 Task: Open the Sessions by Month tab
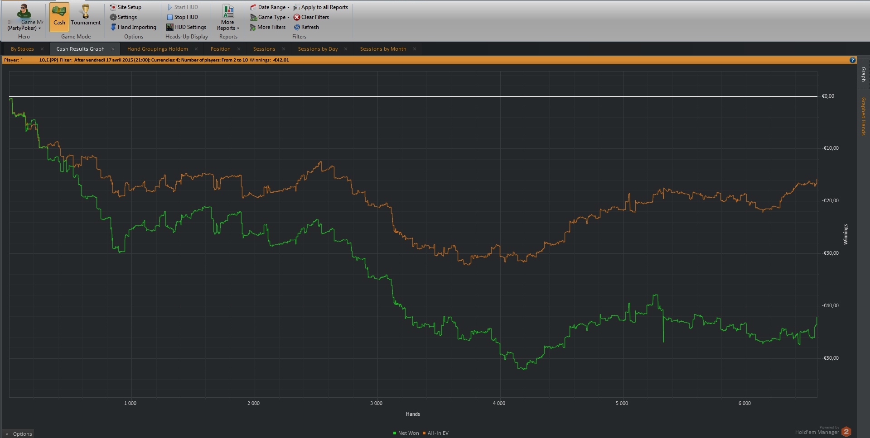point(383,49)
